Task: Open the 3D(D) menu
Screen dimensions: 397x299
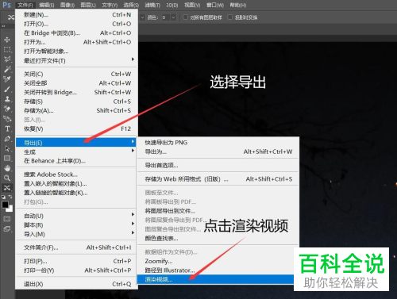Action: coord(172,5)
